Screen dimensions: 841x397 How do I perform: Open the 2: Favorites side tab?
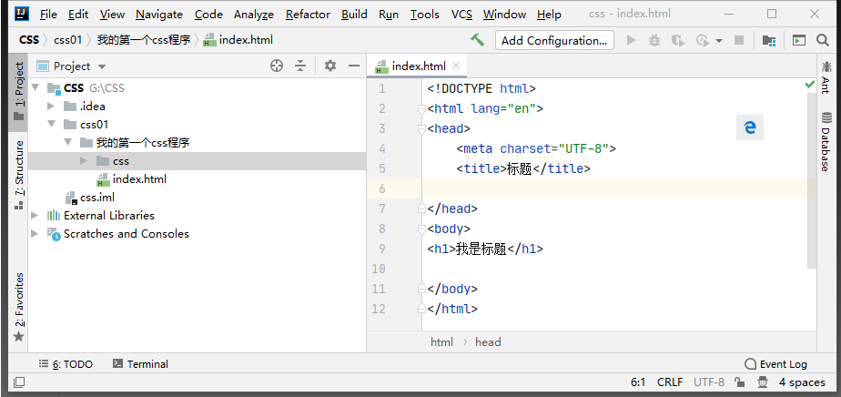tap(19, 307)
